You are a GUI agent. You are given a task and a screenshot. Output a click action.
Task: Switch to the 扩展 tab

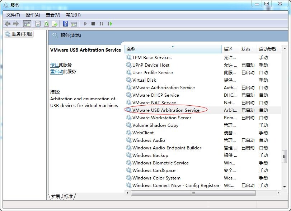click(x=56, y=197)
